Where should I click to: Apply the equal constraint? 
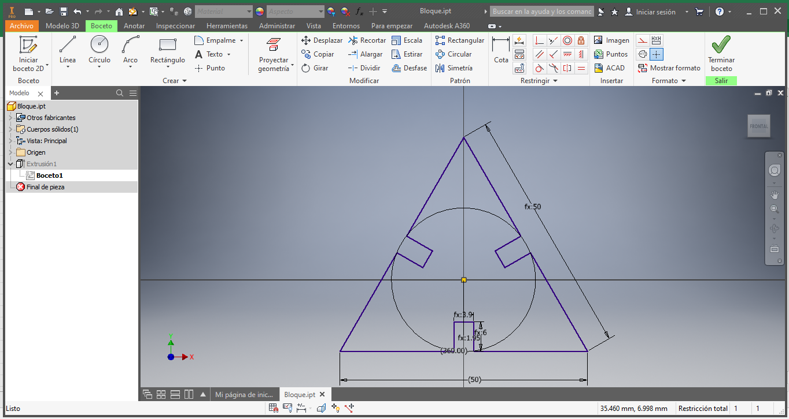click(581, 68)
